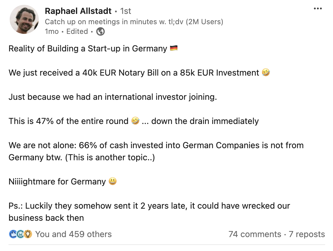Click the German flag emoji
333x251 pixels.
pyautogui.click(x=174, y=48)
